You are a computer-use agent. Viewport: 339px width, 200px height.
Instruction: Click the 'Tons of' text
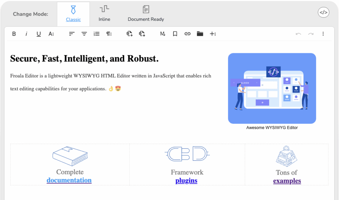[x=286, y=173]
